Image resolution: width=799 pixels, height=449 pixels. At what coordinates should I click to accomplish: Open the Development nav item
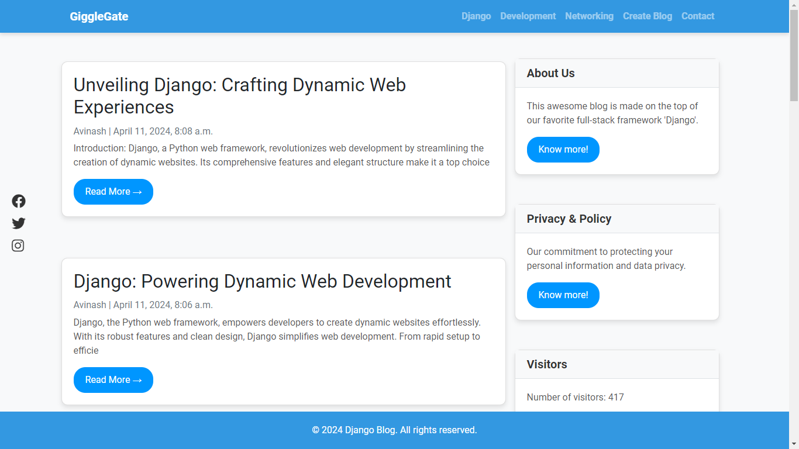click(x=528, y=16)
